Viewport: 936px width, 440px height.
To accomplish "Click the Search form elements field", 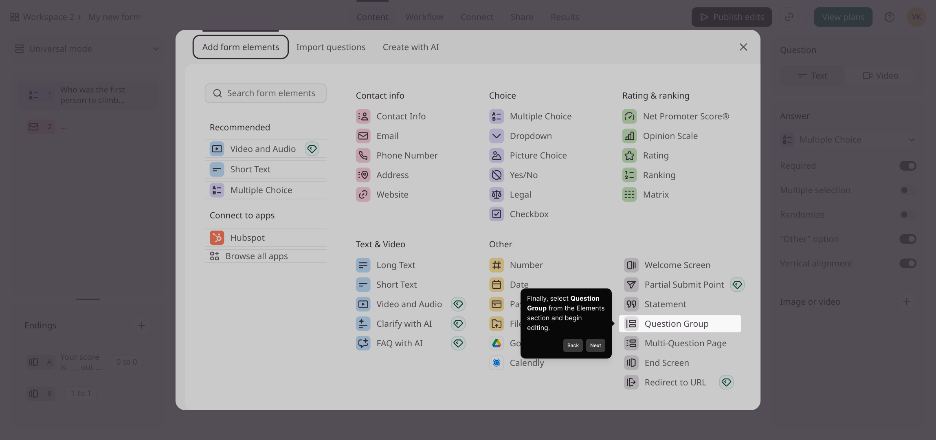I will point(266,93).
